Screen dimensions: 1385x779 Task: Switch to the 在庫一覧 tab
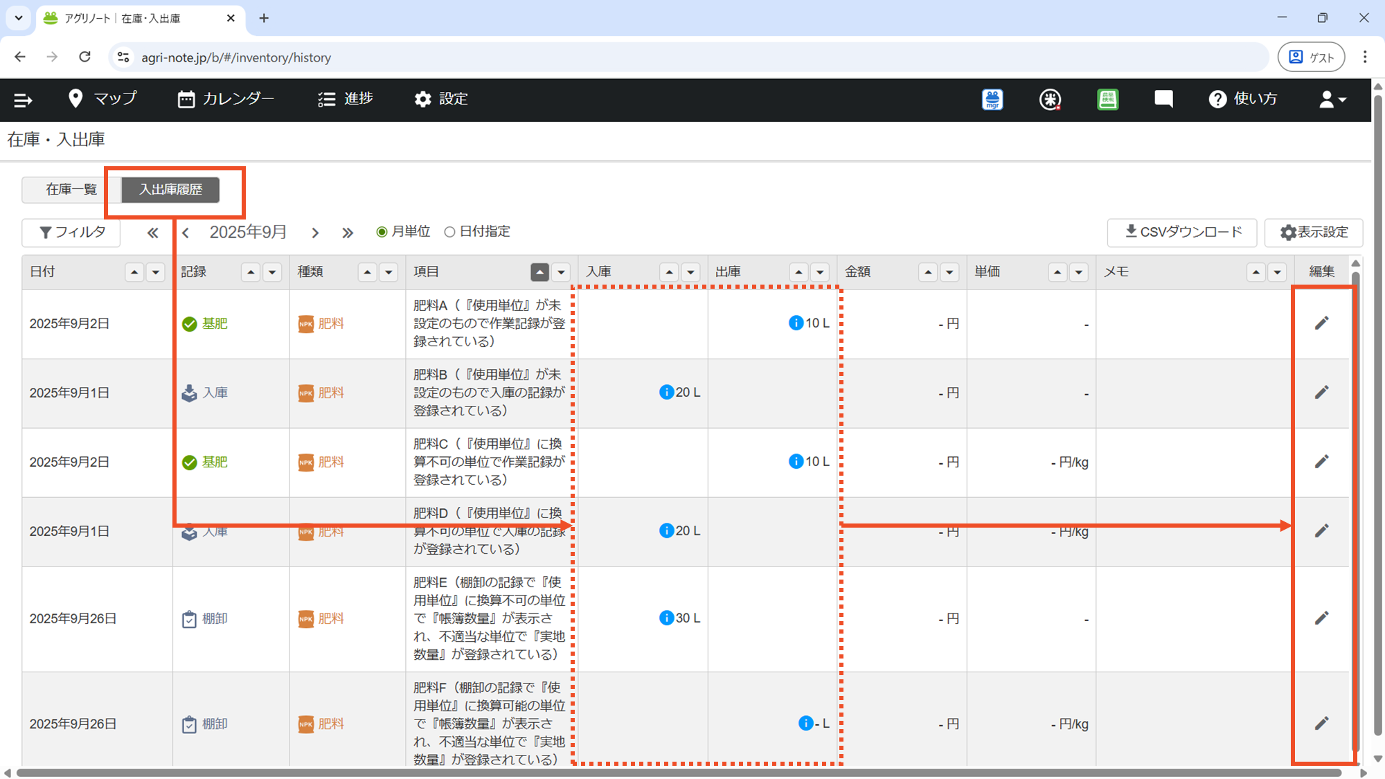(71, 190)
